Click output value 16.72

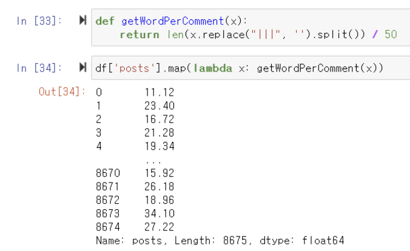click(160, 119)
